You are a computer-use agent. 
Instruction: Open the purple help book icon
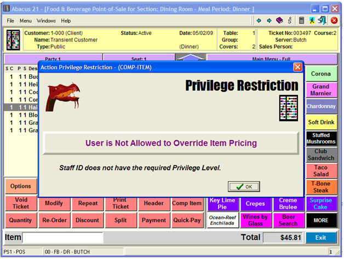point(279,21)
